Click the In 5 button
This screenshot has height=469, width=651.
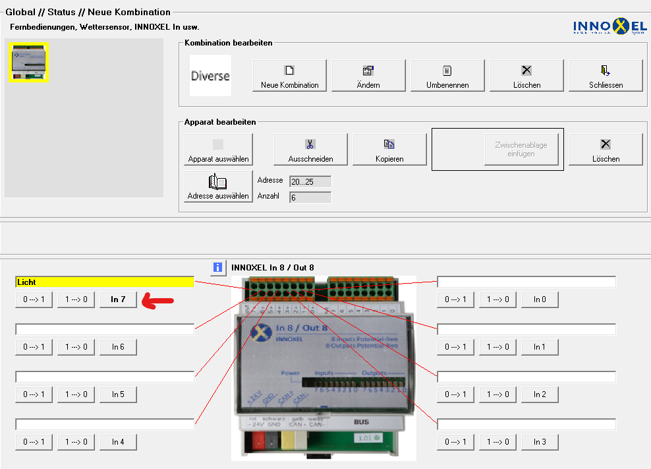118,394
